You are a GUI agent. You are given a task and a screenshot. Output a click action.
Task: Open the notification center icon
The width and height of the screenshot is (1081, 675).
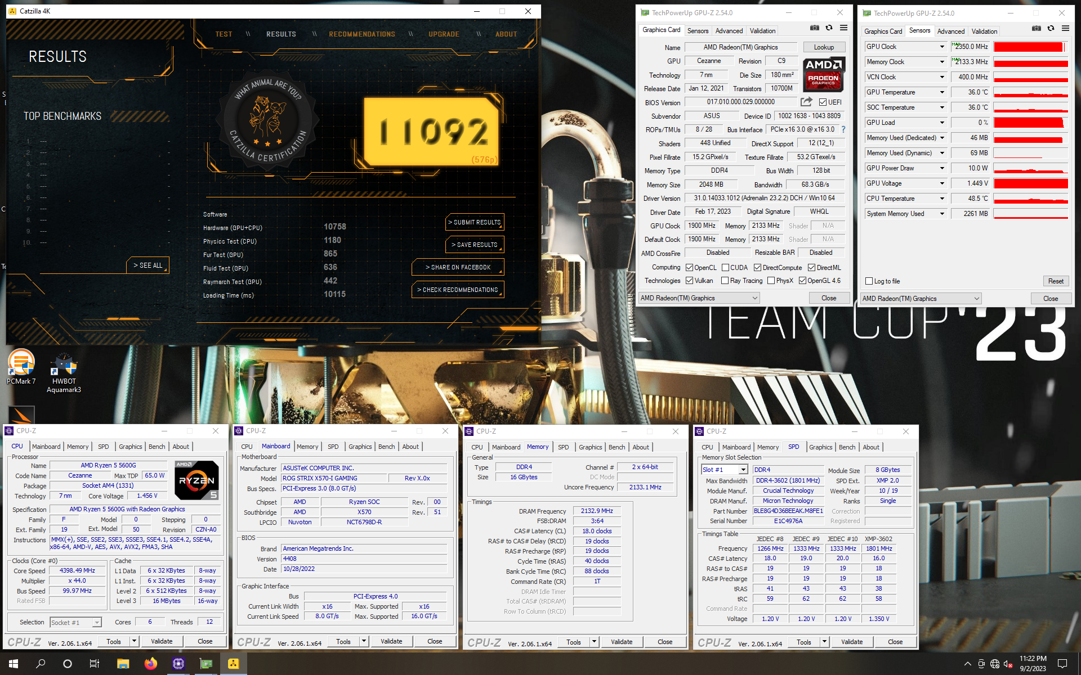tap(1062, 664)
